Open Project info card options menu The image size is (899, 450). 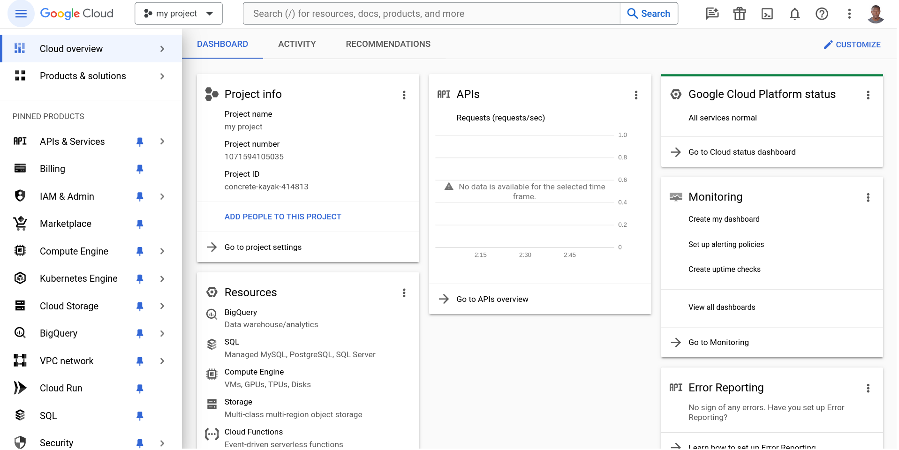(x=404, y=95)
